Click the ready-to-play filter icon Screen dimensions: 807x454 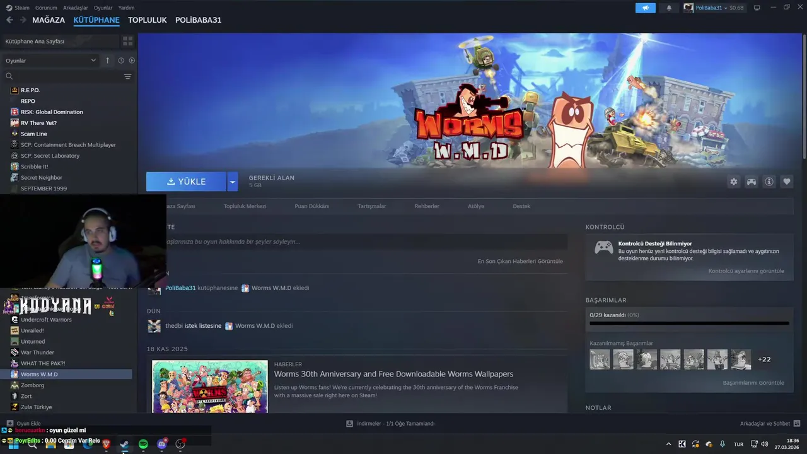pos(132,61)
